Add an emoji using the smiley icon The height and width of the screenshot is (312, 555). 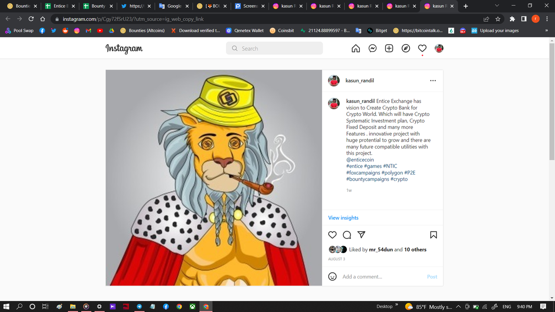tap(332, 276)
